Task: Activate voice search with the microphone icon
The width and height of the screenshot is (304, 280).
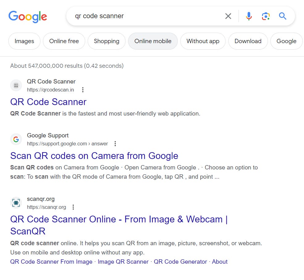Action: click(x=249, y=16)
